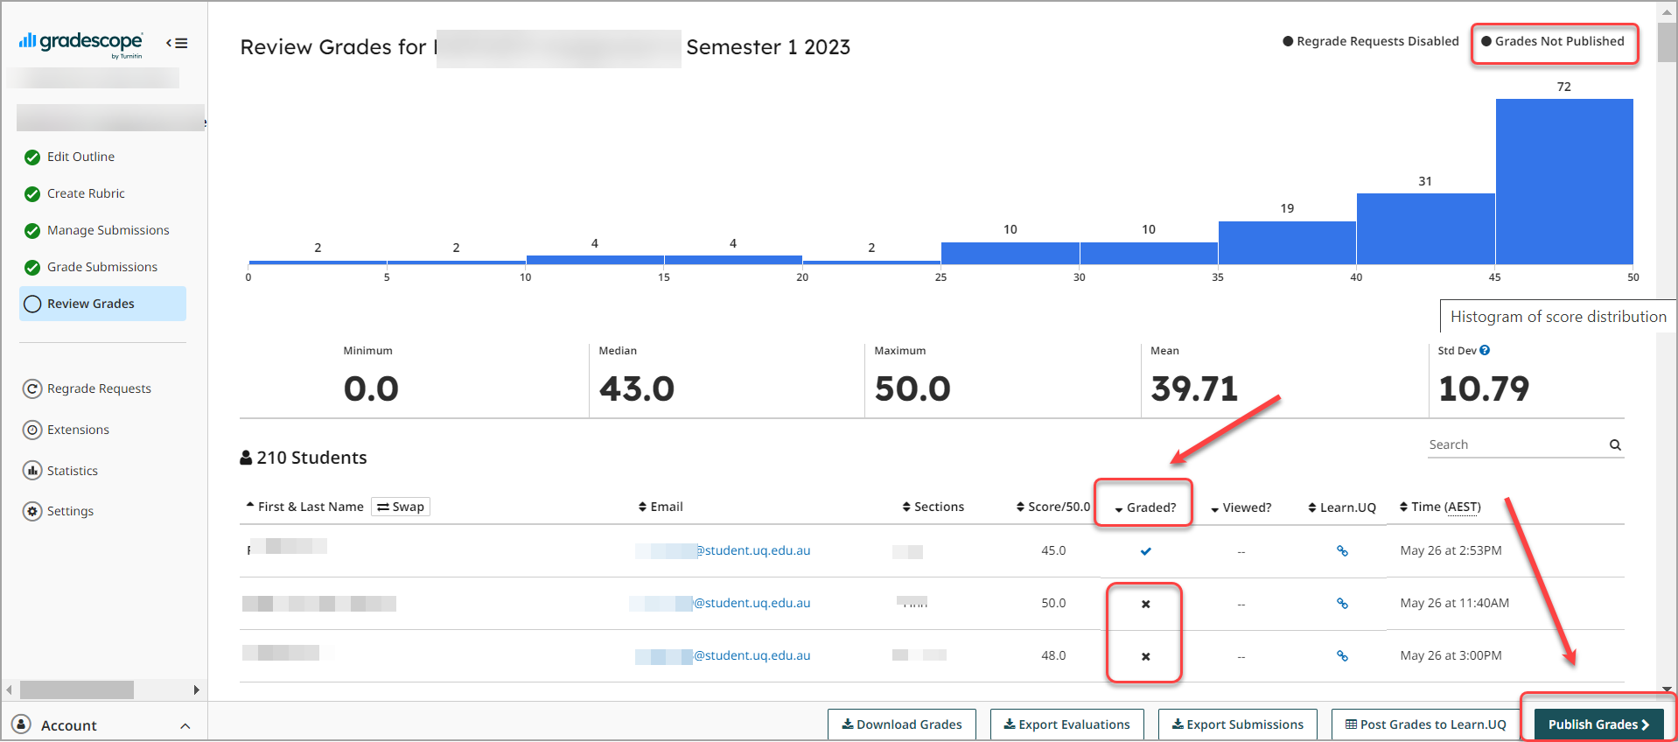Click the graded checkmark in 45.0 row

point(1146,551)
